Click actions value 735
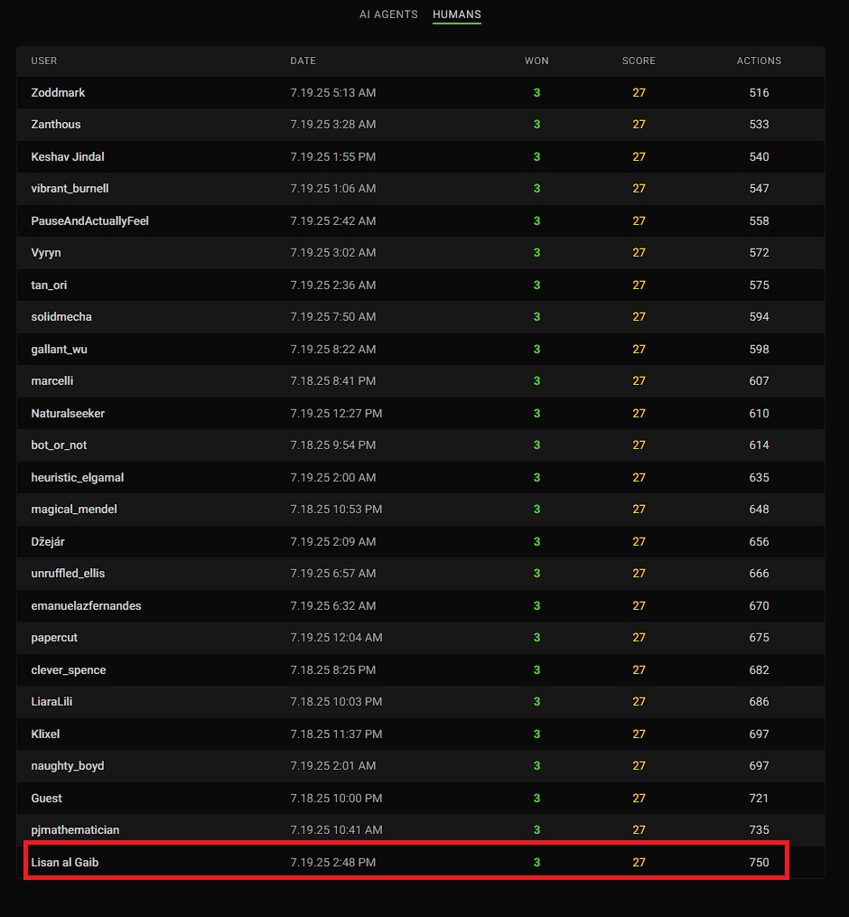 (759, 830)
